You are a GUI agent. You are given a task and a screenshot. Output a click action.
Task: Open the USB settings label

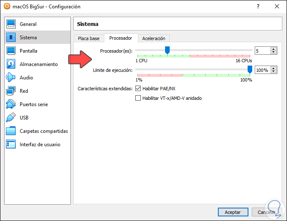24,117
